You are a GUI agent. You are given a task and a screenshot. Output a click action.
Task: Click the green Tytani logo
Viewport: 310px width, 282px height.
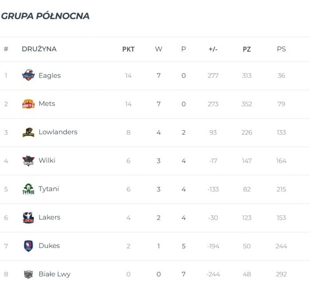coord(28,189)
